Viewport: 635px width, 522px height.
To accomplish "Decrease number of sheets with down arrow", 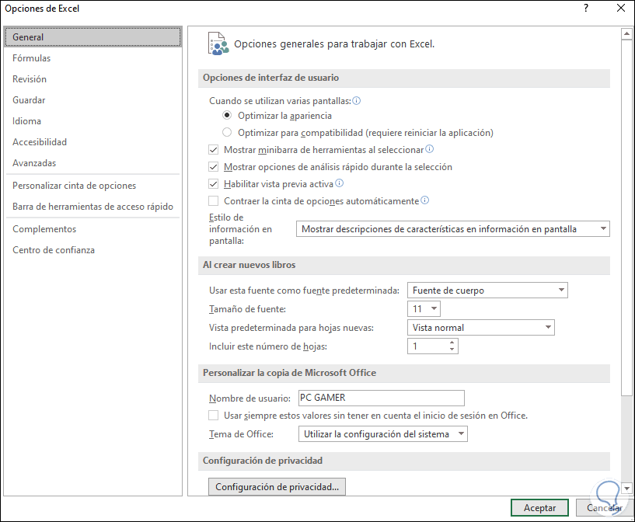I will click(x=452, y=350).
